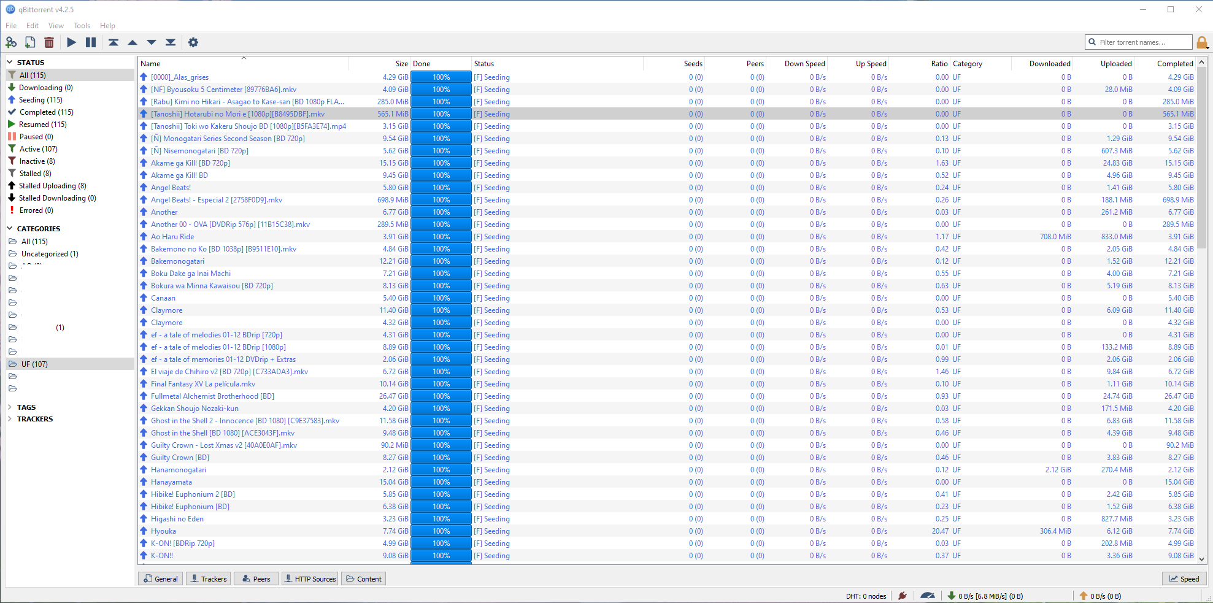1213x603 pixels.
Task: Click the move up queue arrow
Action: pos(133,42)
